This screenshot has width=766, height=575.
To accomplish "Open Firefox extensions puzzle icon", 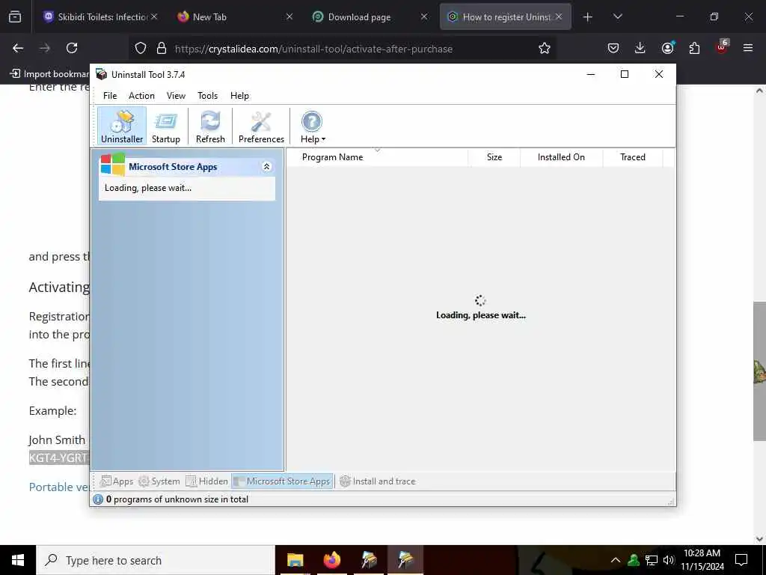I will point(694,48).
